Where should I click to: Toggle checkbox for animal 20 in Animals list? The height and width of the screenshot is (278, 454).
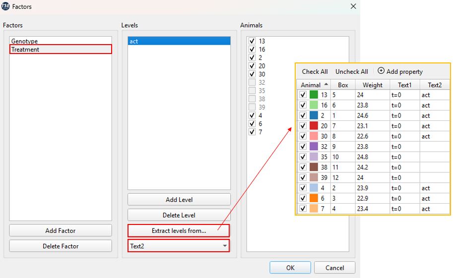coord(252,66)
